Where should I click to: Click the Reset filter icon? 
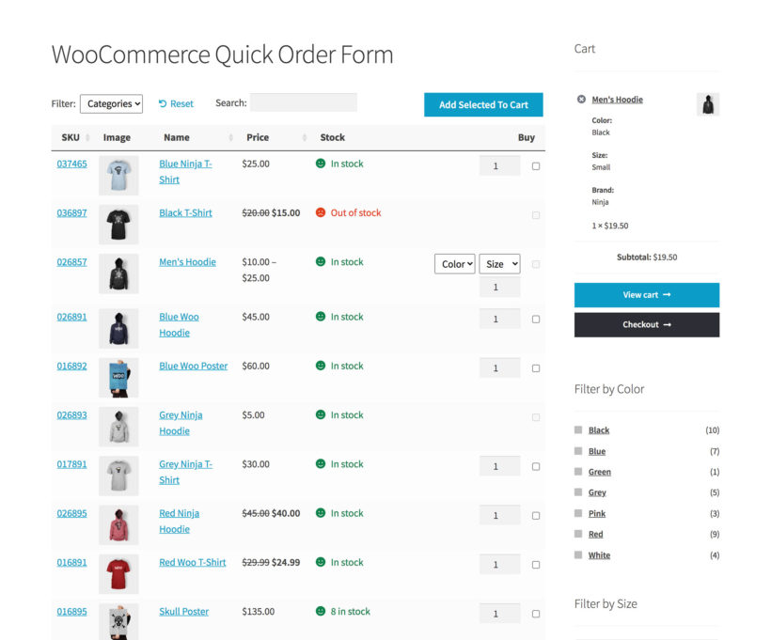[161, 103]
